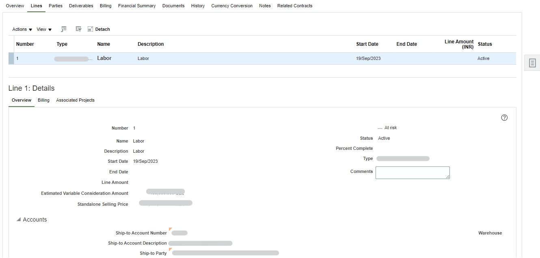Click the Detach icon next to Detach label
The width and height of the screenshot is (540, 258).
[x=90, y=29]
